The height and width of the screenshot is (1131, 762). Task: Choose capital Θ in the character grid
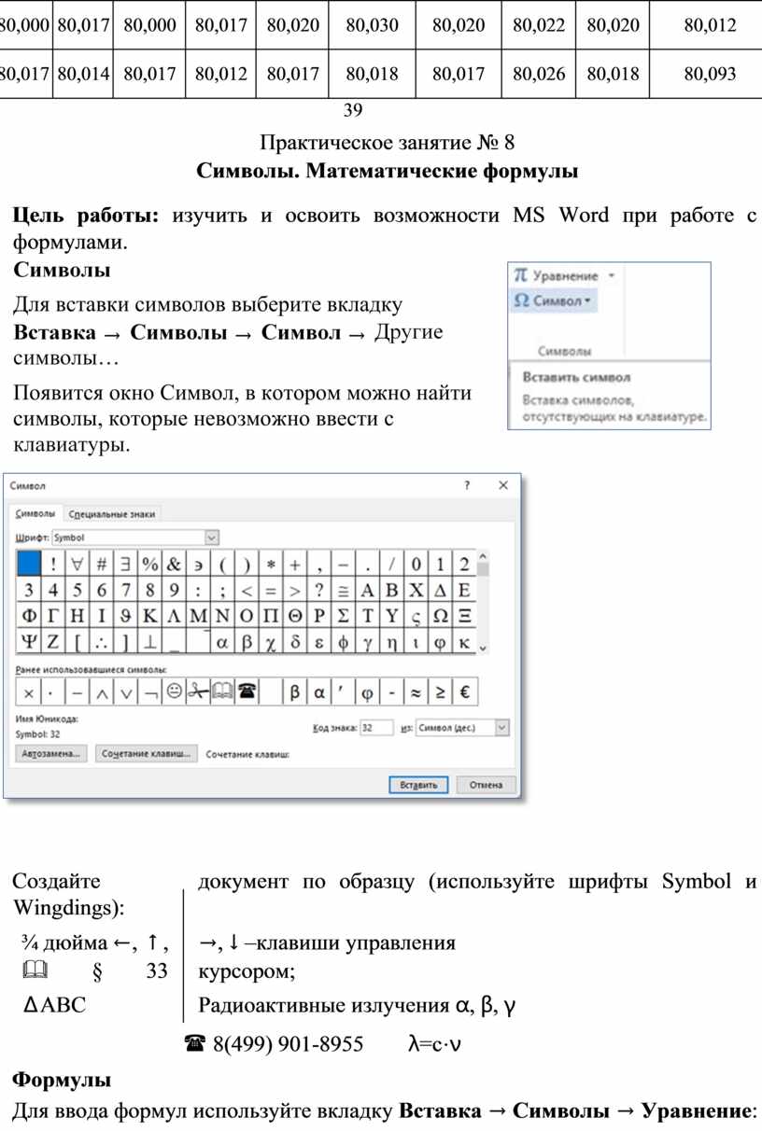(295, 616)
